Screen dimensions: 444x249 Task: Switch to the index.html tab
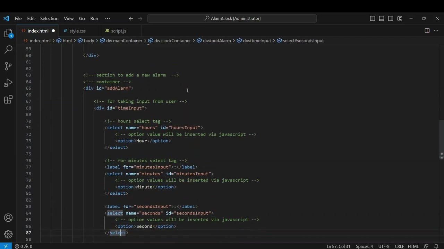click(x=38, y=31)
